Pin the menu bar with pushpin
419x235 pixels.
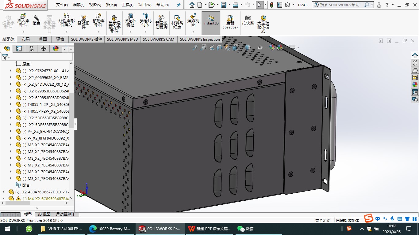click(179, 5)
